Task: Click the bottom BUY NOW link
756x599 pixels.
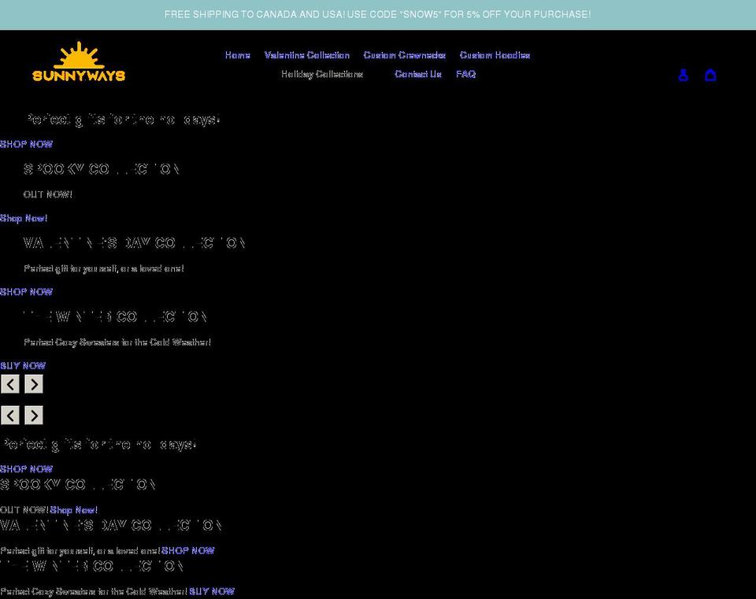Action: click(211, 591)
